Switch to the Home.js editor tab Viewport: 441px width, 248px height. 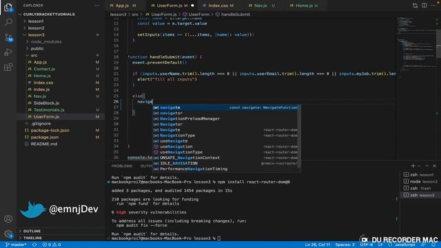tap(304, 6)
